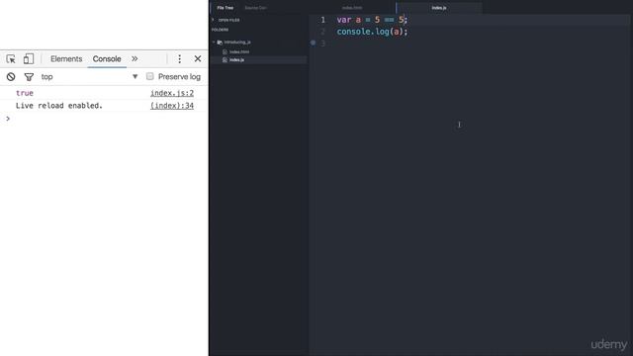
Task: Collapse the introducing_js folder arrow
Action: tap(214, 42)
